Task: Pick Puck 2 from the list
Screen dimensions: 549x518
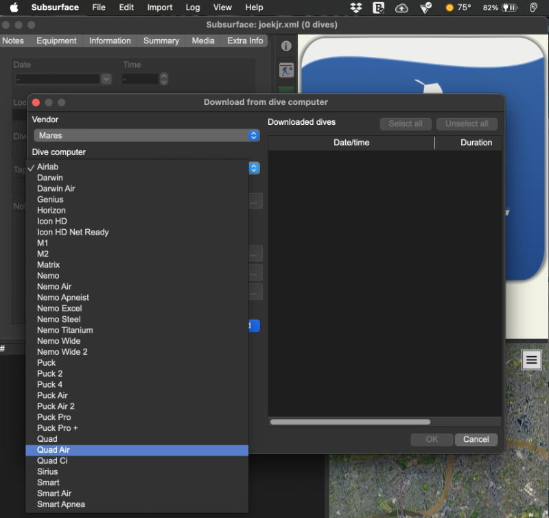Action: pos(137,373)
